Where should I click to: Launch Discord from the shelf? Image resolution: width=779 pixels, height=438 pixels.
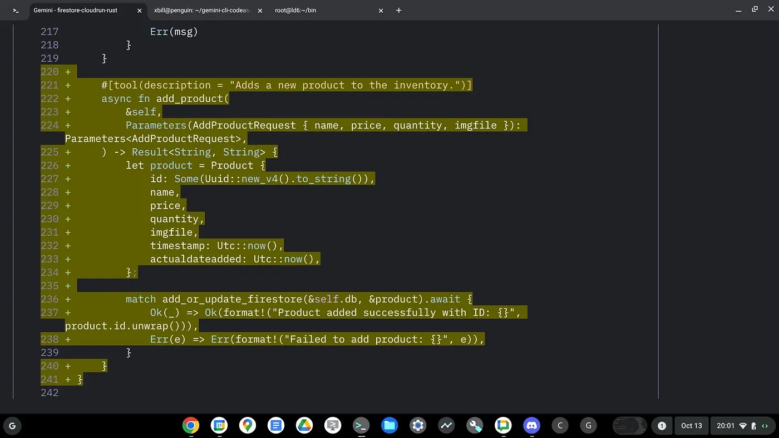point(531,426)
